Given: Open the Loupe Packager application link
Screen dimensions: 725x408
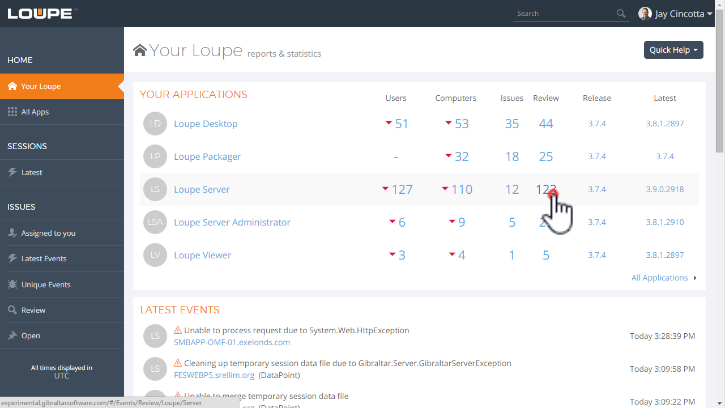Looking at the screenshot, I should tap(207, 156).
